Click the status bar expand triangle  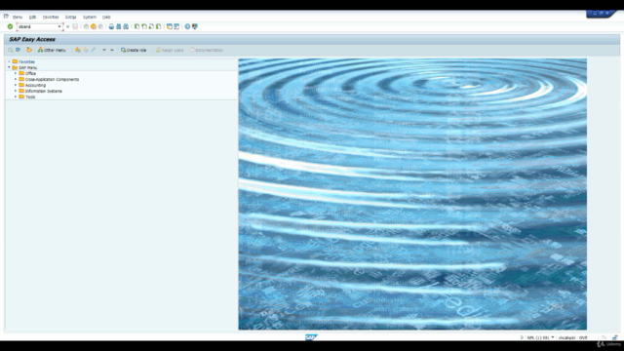[522, 337]
